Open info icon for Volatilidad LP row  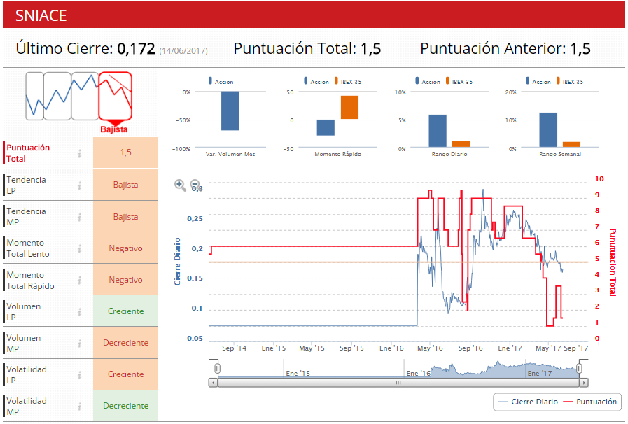(80, 375)
